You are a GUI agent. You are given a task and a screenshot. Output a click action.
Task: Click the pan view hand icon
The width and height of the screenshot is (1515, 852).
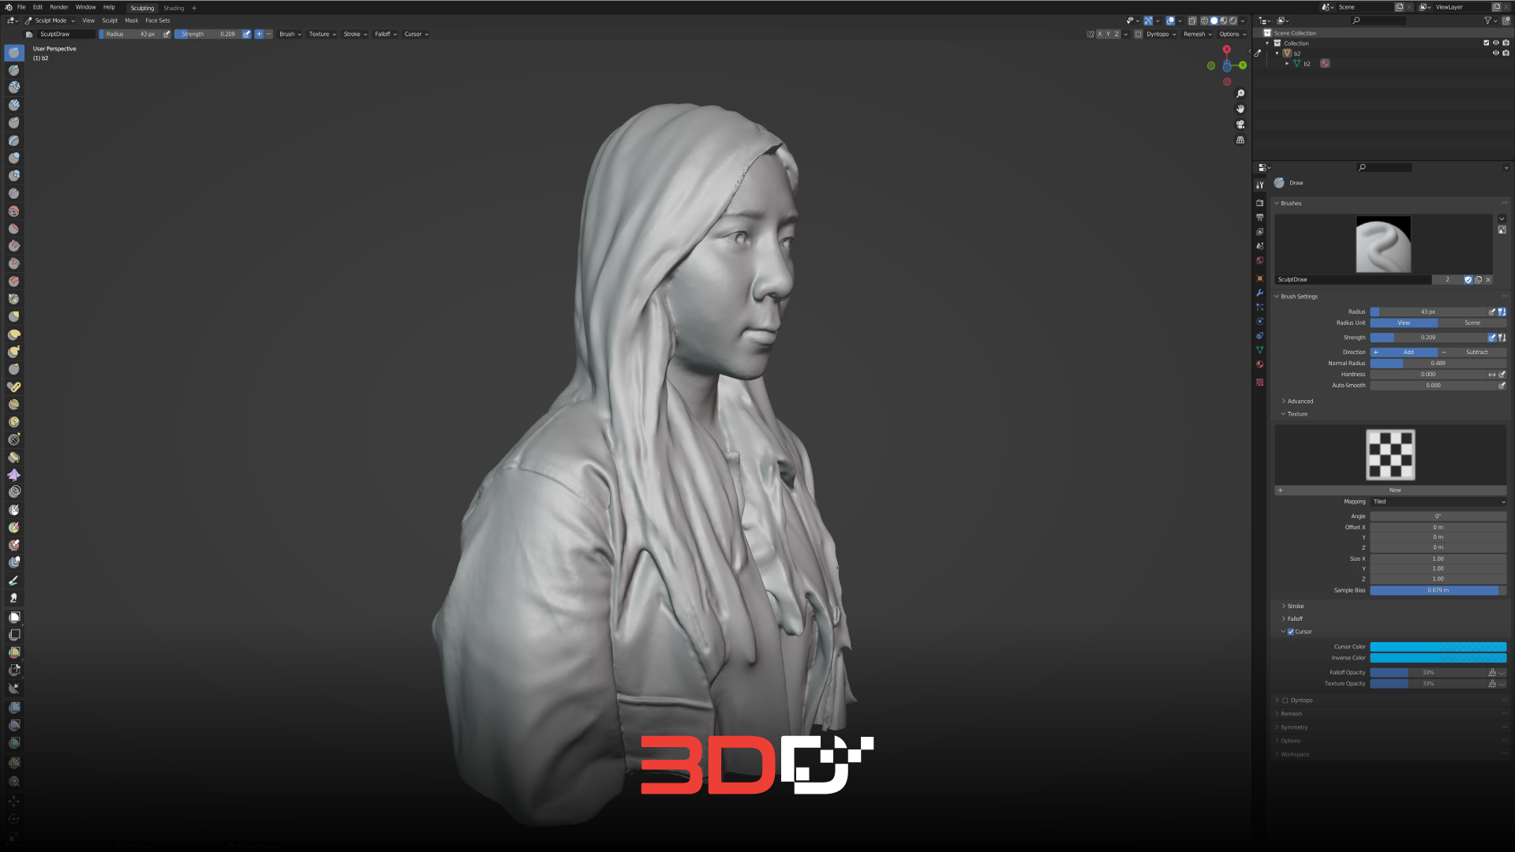tap(1240, 109)
